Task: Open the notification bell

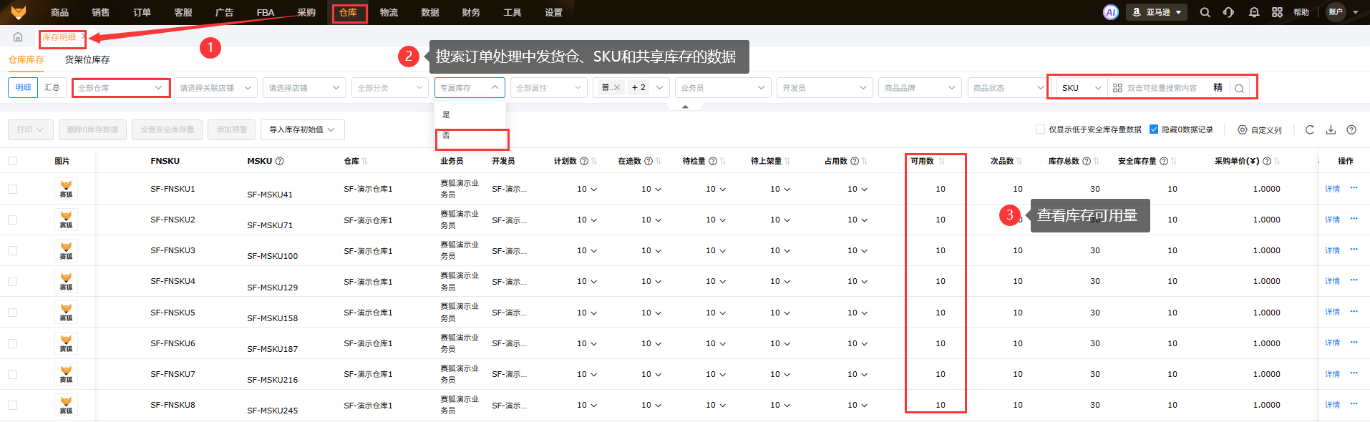Action: click(x=1253, y=12)
